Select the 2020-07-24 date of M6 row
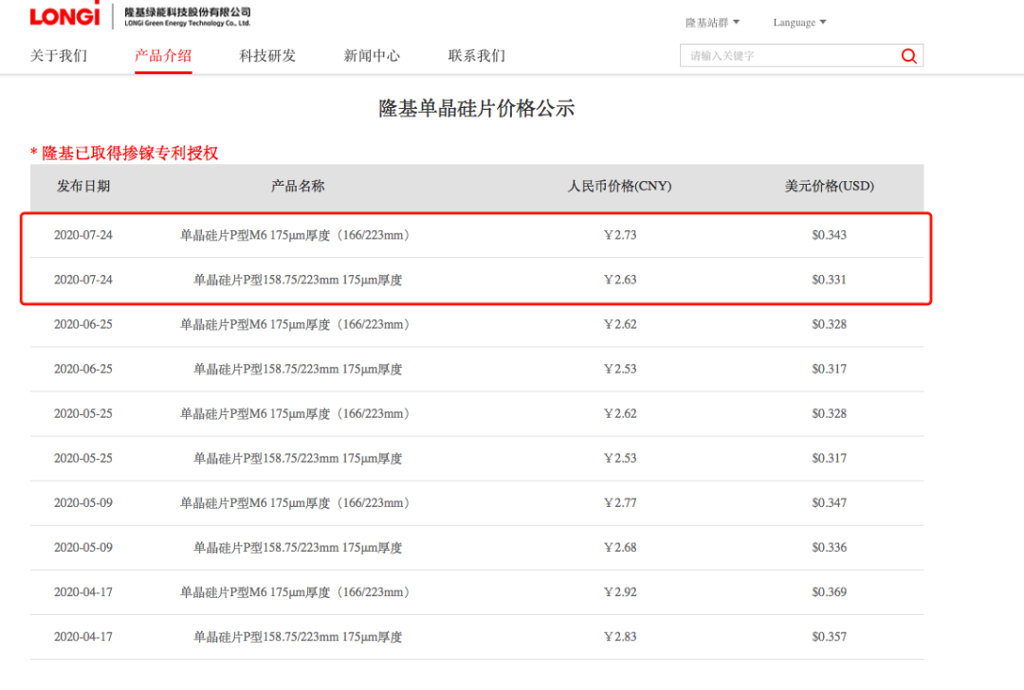Screen dimensions: 1024x690 click(82, 235)
